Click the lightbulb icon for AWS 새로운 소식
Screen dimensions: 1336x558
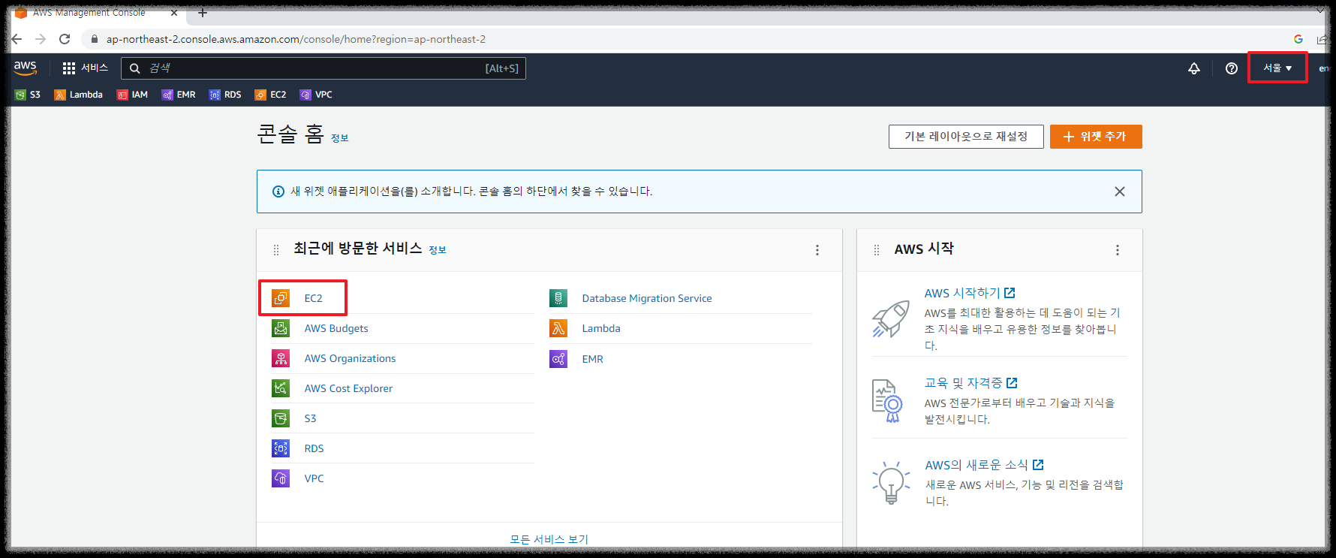pyautogui.click(x=891, y=482)
